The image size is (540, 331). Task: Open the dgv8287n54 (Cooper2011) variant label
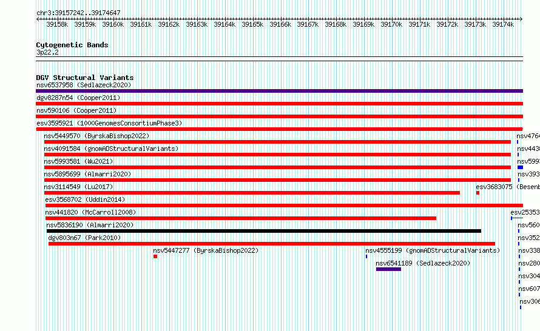pos(78,98)
